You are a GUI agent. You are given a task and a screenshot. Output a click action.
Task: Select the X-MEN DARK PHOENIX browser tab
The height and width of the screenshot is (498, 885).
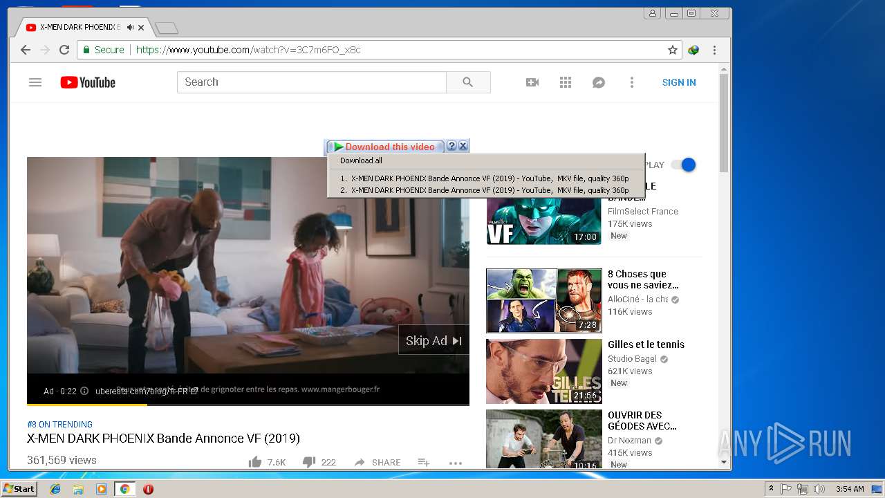pos(83,28)
